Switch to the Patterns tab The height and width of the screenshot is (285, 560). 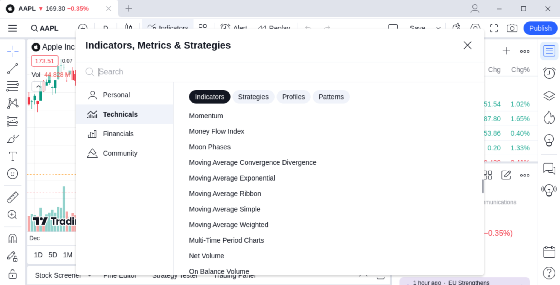point(331,97)
